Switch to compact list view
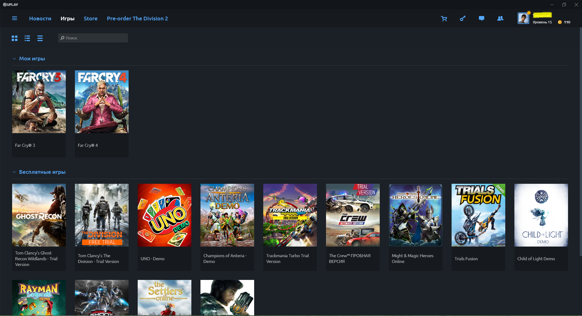The height and width of the screenshot is (316, 582). (x=40, y=38)
